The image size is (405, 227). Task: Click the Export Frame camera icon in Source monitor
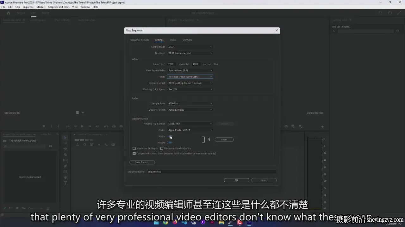pyautogui.click(x=121, y=126)
